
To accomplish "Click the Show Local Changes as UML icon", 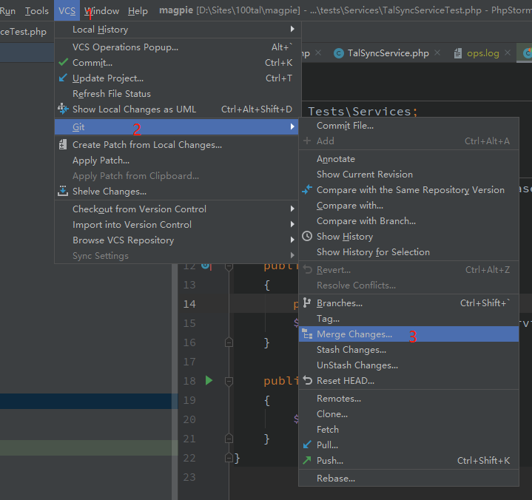I will click(63, 109).
